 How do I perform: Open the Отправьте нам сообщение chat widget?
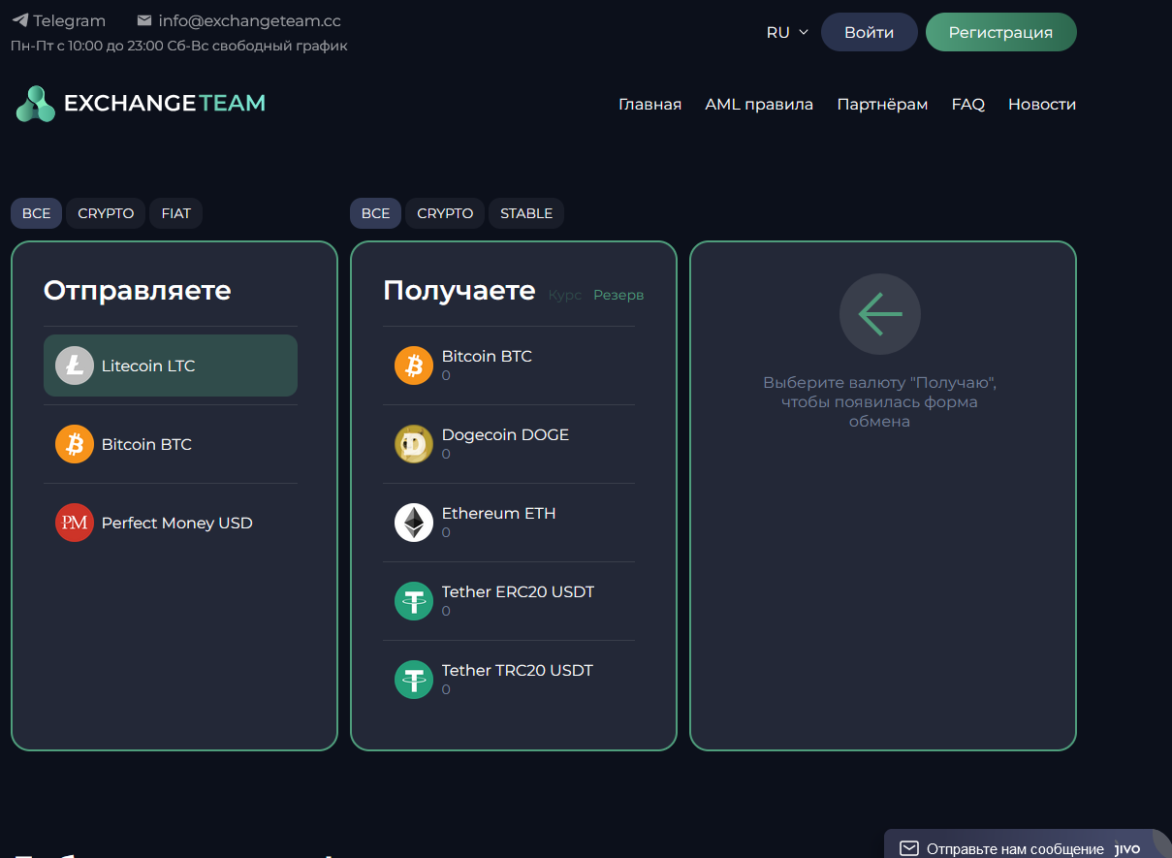(x=1028, y=843)
